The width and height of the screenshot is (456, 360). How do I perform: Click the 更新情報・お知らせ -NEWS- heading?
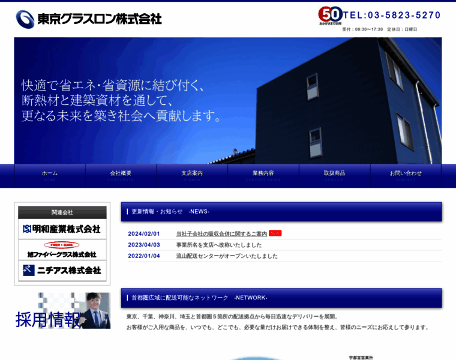(x=281, y=212)
